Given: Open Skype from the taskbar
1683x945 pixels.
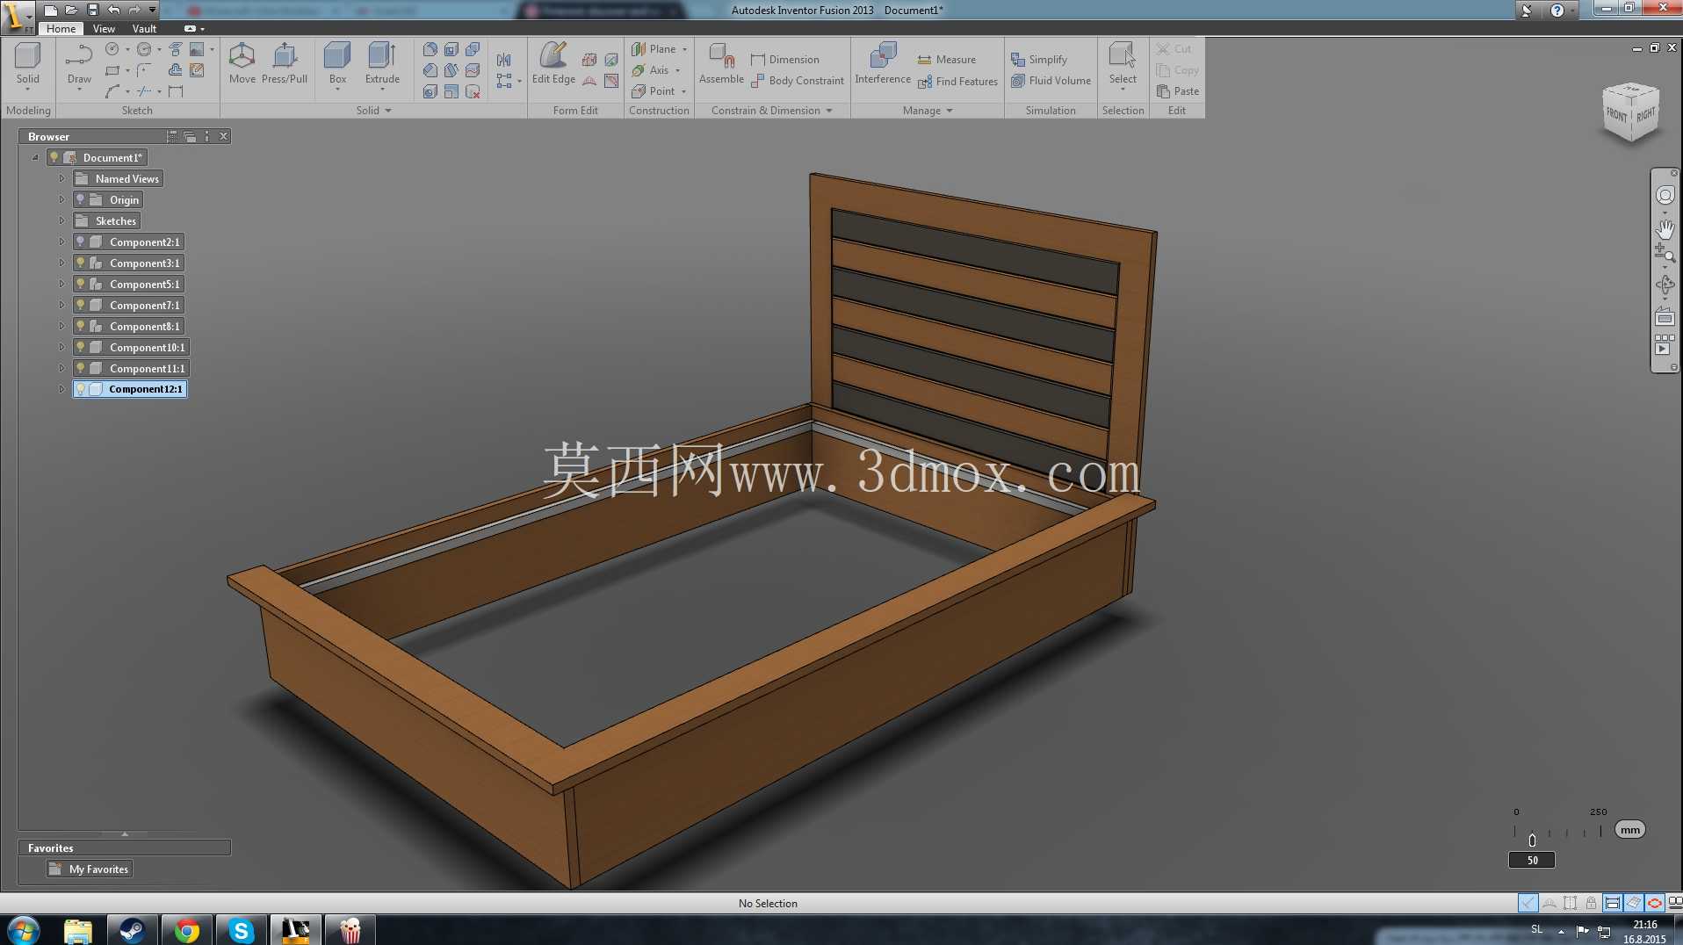Looking at the screenshot, I should point(241,930).
